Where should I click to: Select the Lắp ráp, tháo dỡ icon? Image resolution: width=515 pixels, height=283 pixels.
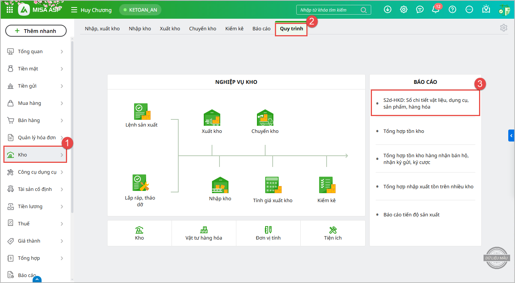pyautogui.click(x=140, y=183)
